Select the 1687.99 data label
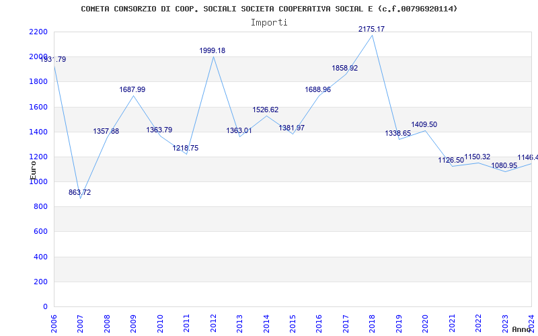Viewport: 538px width, 336px height. click(x=132, y=90)
